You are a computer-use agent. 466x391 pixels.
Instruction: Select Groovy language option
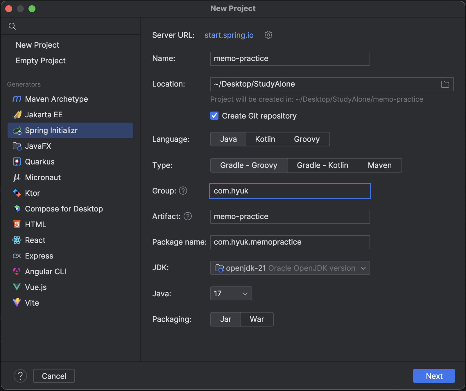(x=307, y=139)
